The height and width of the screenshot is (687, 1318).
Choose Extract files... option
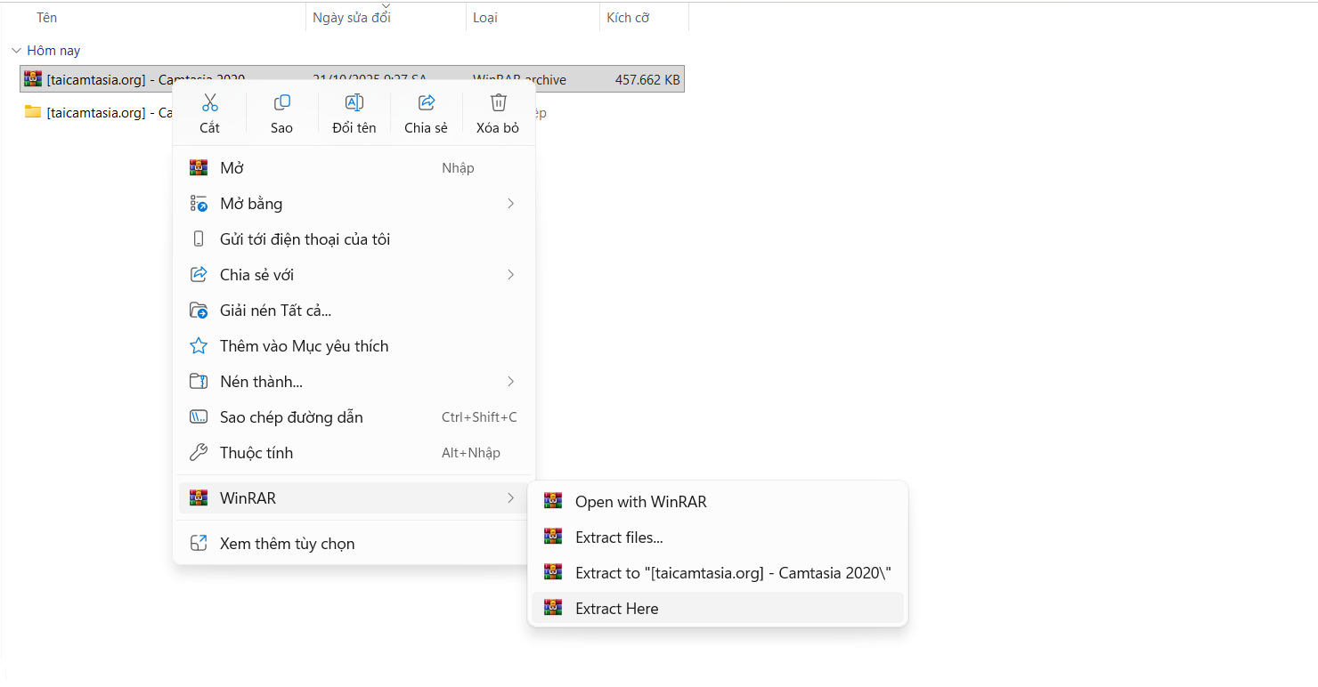[619, 537]
